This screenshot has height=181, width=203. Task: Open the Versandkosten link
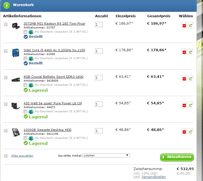(x=154, y=177)
